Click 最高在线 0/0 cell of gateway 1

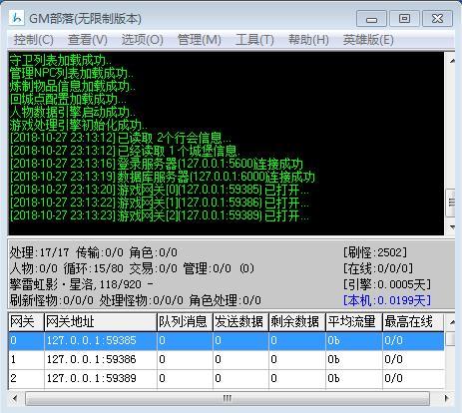[413, 359]
